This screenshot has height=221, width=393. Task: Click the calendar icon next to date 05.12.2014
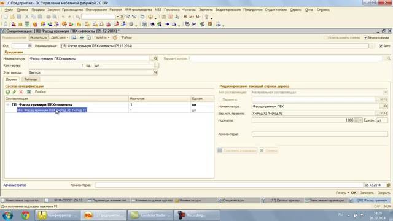389,185
